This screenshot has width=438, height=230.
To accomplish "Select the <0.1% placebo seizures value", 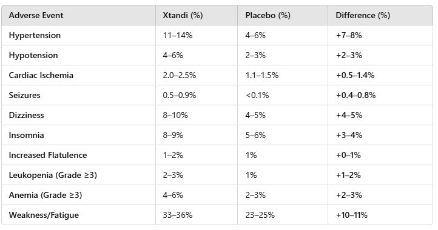I will coord(257,96).
